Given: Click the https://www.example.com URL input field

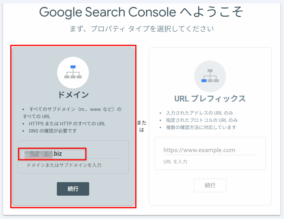Looking at the screenshot, I should tap(210, 150).
